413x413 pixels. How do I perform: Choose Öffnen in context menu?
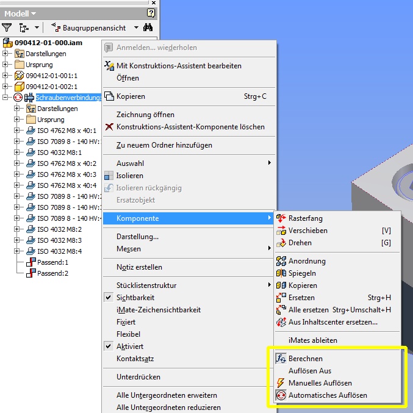coord(127,78)
